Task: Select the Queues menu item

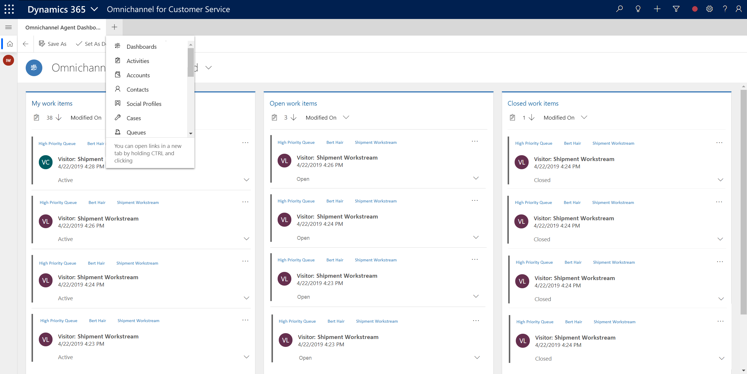Action: pos(136,132)
